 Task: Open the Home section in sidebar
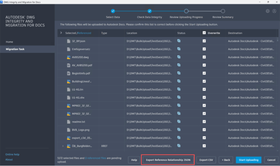[9, 42]
